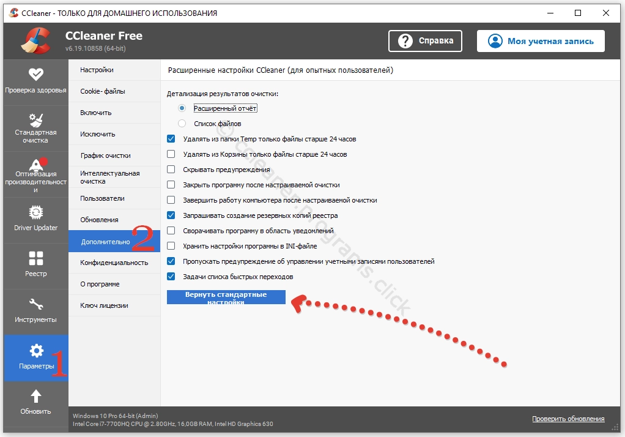This screenshot has height=437, width=625.
Task: Open the Проверка здоровья heart icon
Action: point(35,74)
